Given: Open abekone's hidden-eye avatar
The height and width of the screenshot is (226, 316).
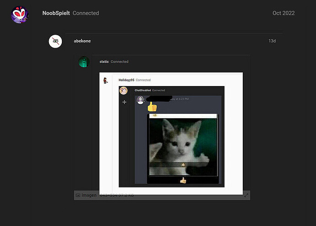Looking at the screenshot, I should click(55, 41).
